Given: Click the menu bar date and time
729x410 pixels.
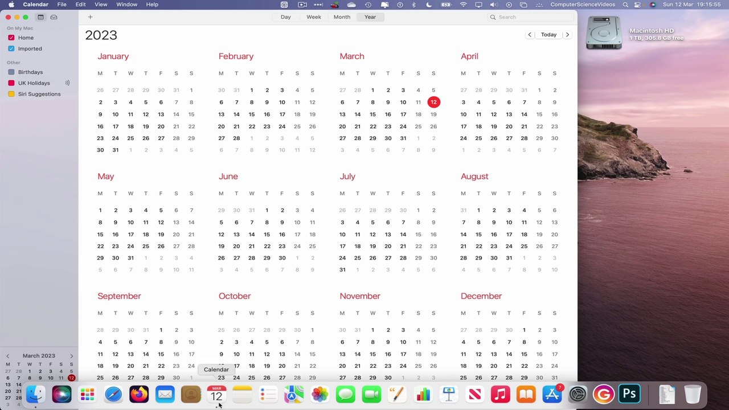Looking at the screenshot, I should (692, 5).
